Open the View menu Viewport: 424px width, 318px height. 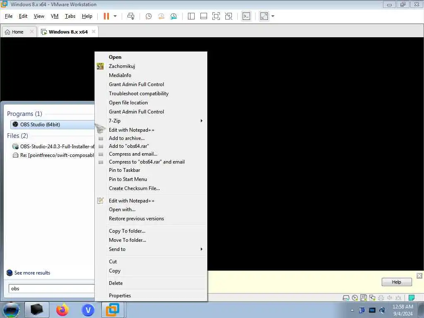39,16
